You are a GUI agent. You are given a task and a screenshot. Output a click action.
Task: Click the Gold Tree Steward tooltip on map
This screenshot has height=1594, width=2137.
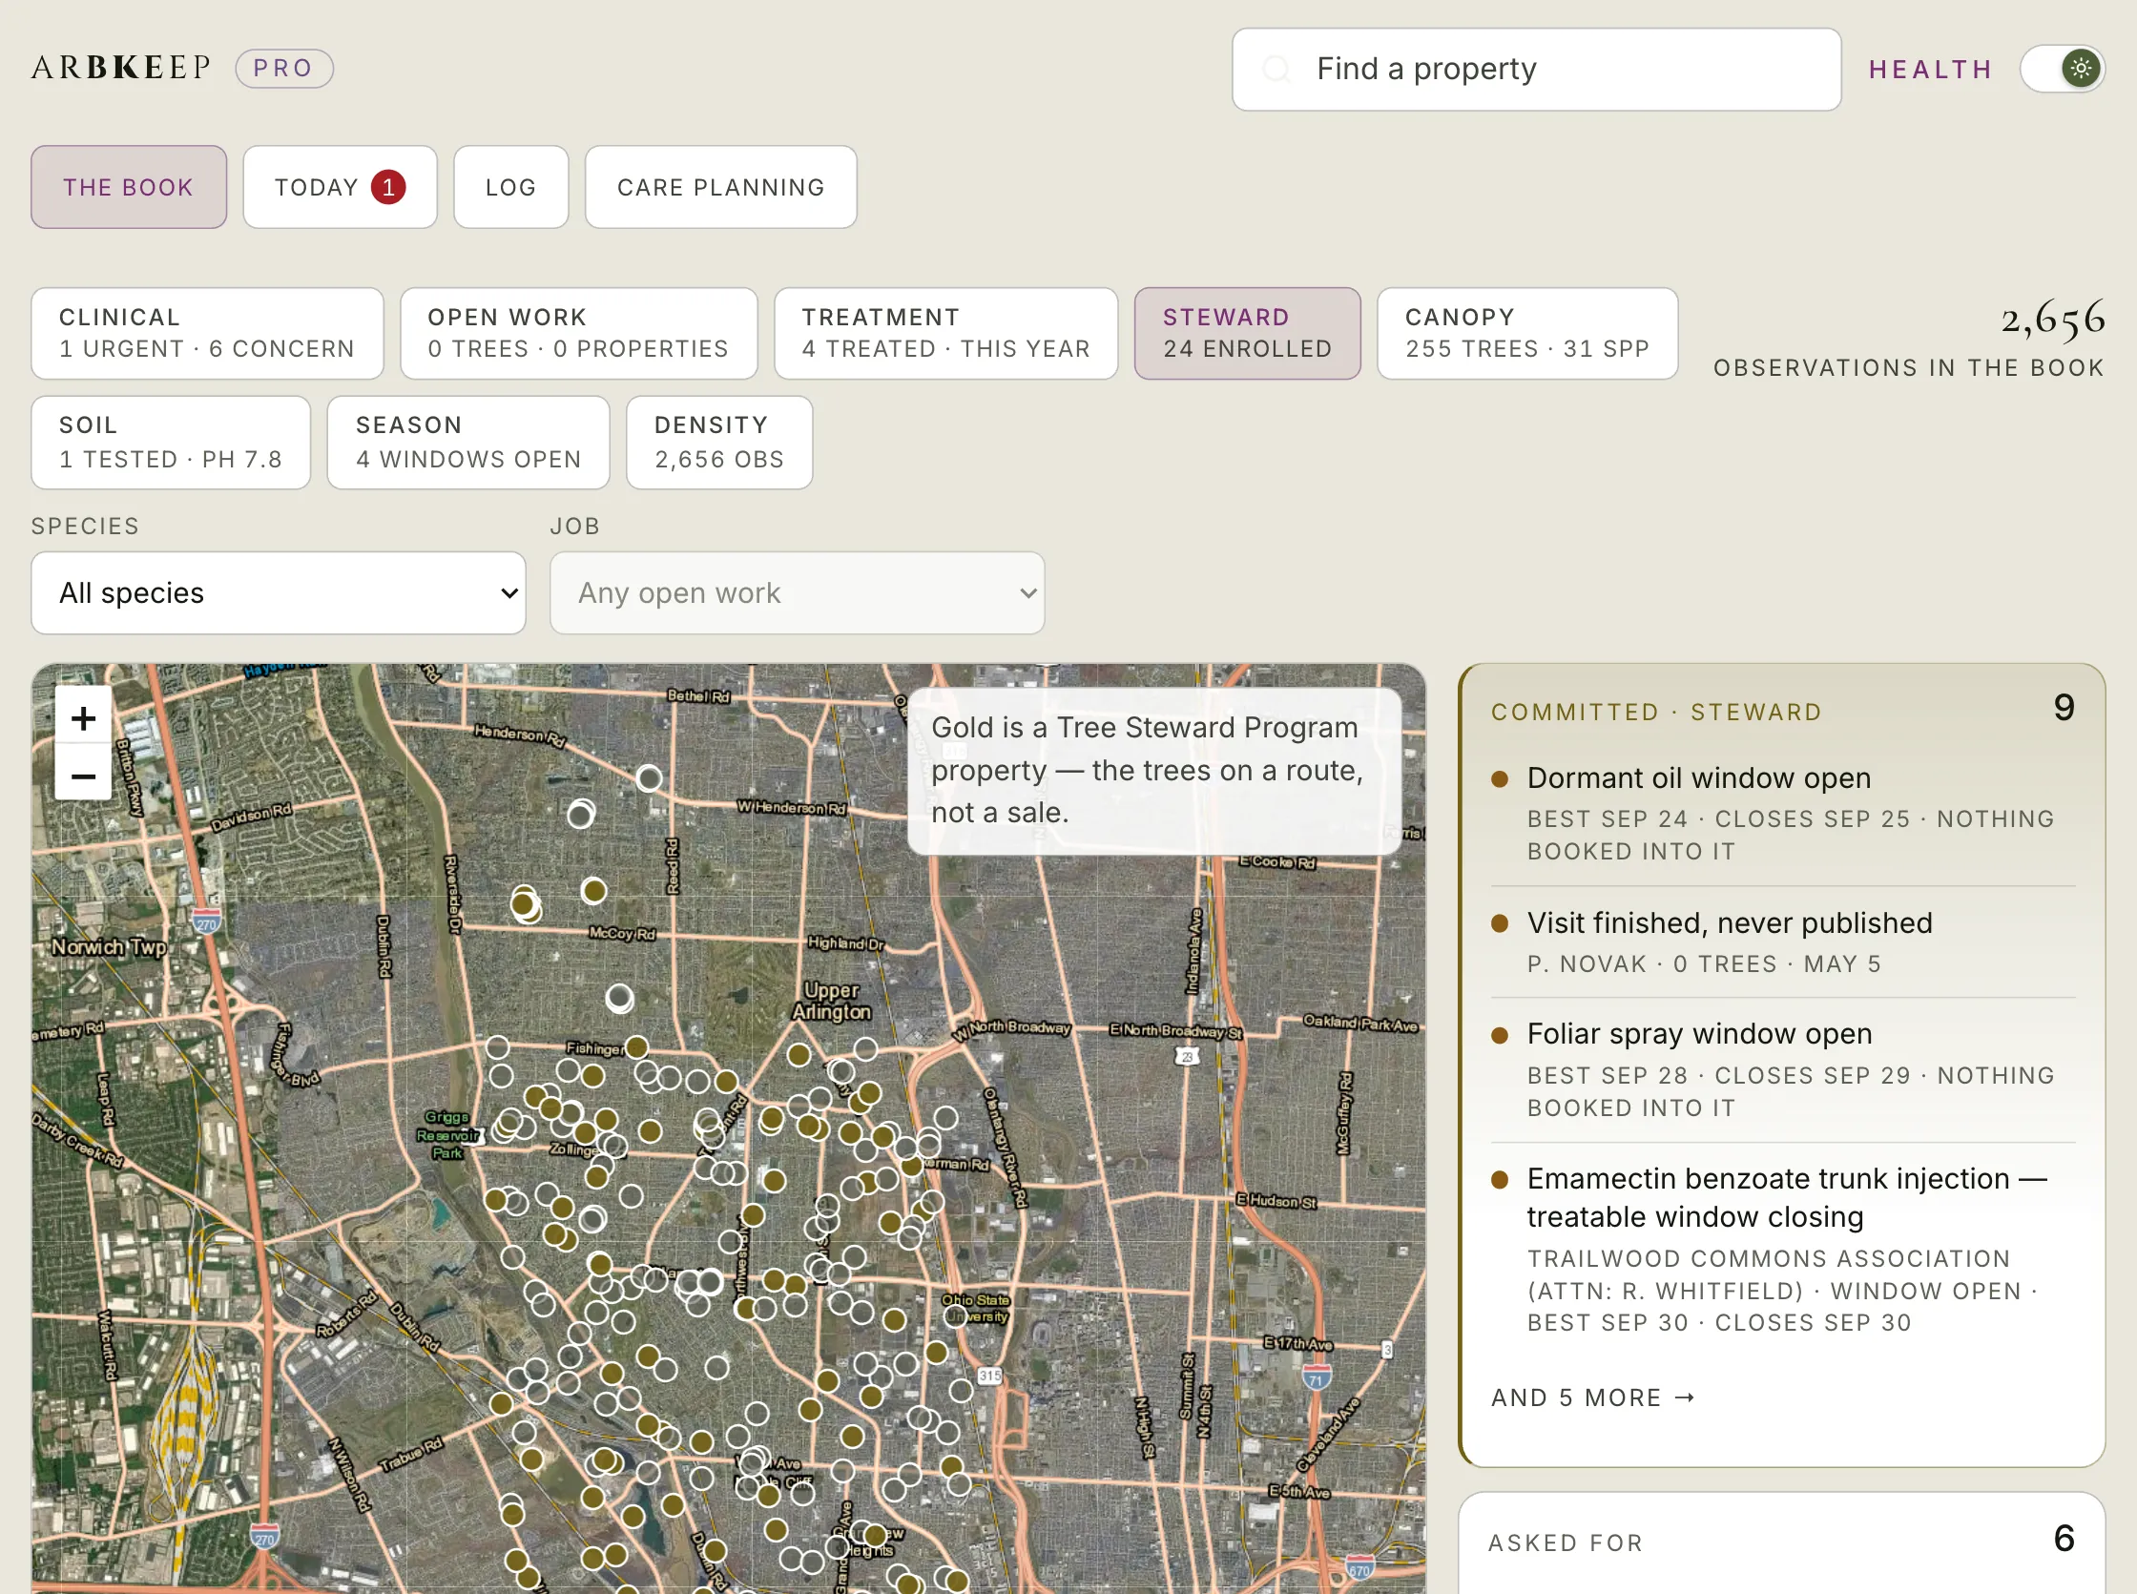point(1153,771)
